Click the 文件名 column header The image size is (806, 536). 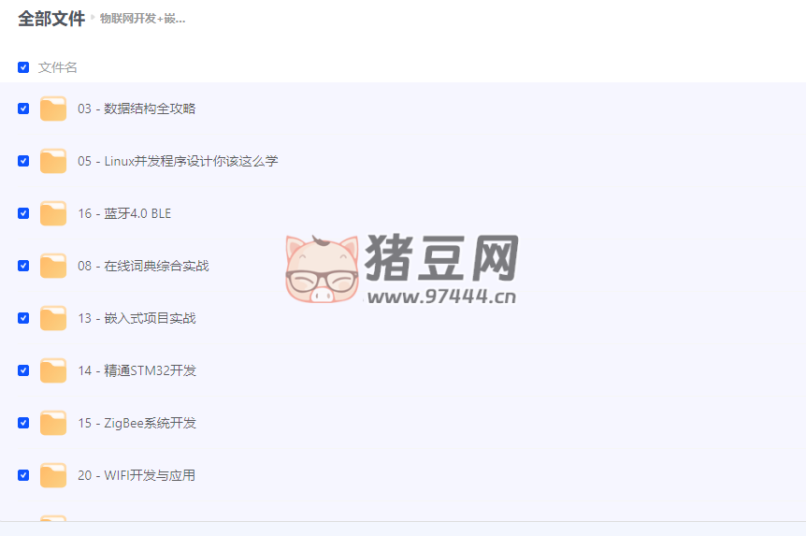pyautogui.click(x=58, y=67)
